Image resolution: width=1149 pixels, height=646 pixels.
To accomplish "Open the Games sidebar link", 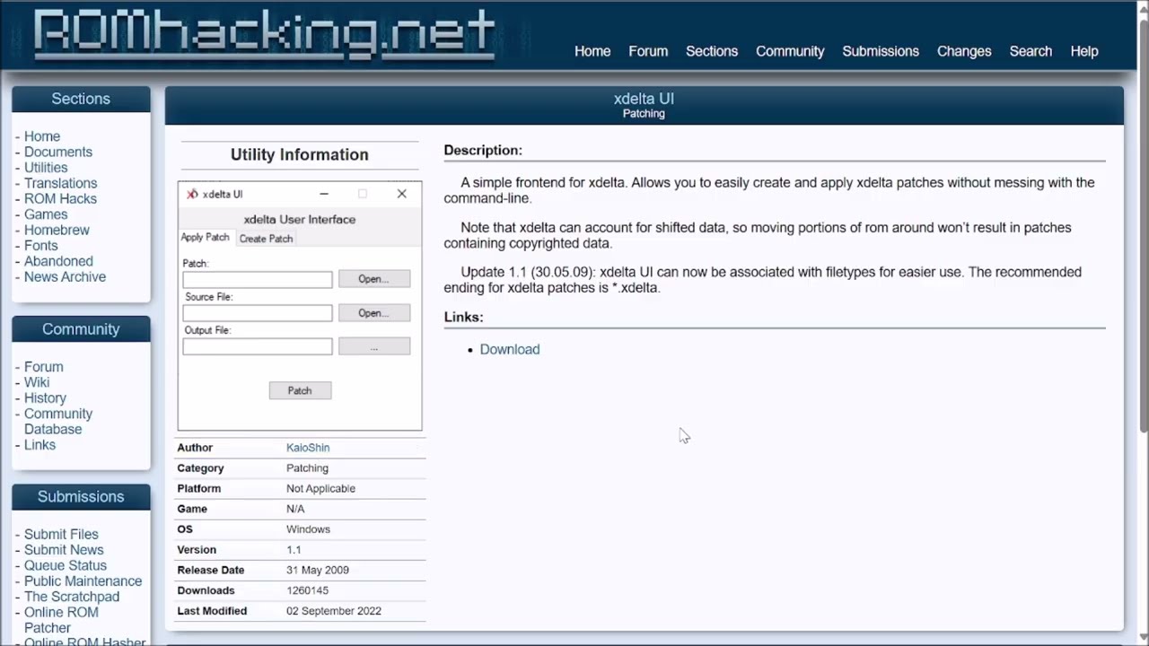I will click(x=46, y=214).
